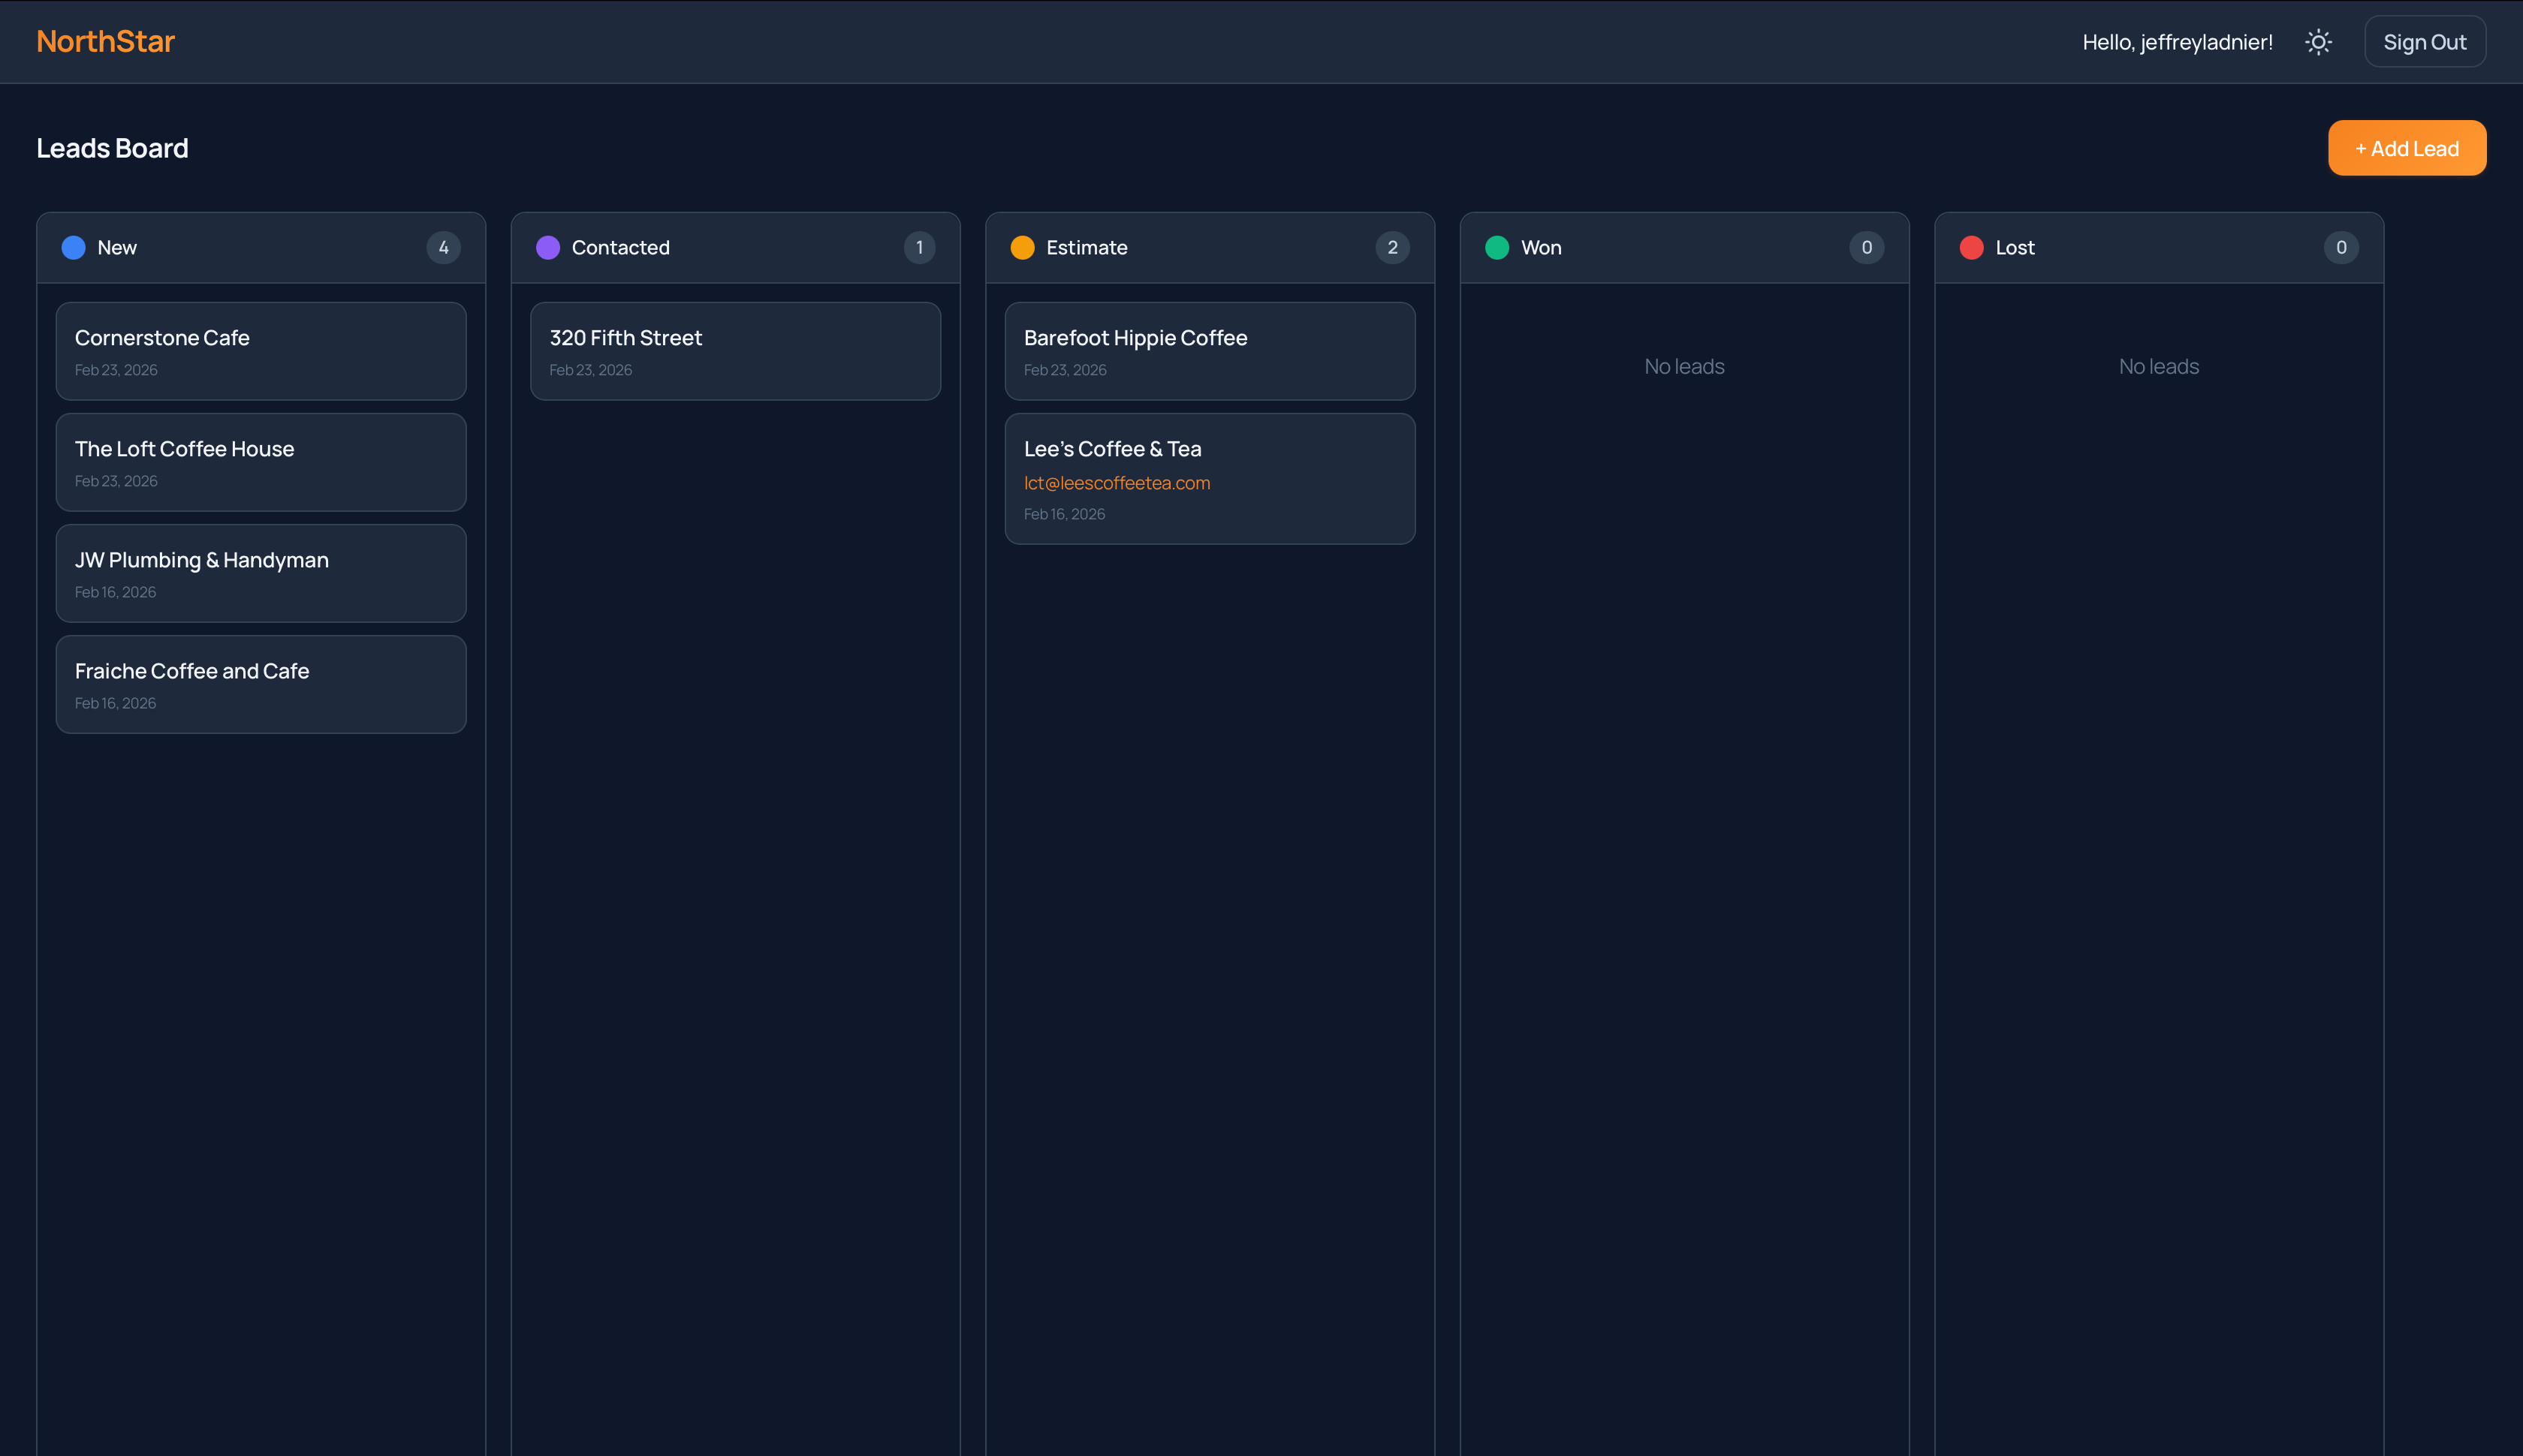Open the Barefoot Hippie Coffee lead
Image resolution: width=2523 pixels, height=1456 pixels.
(x=1210, y=351)
